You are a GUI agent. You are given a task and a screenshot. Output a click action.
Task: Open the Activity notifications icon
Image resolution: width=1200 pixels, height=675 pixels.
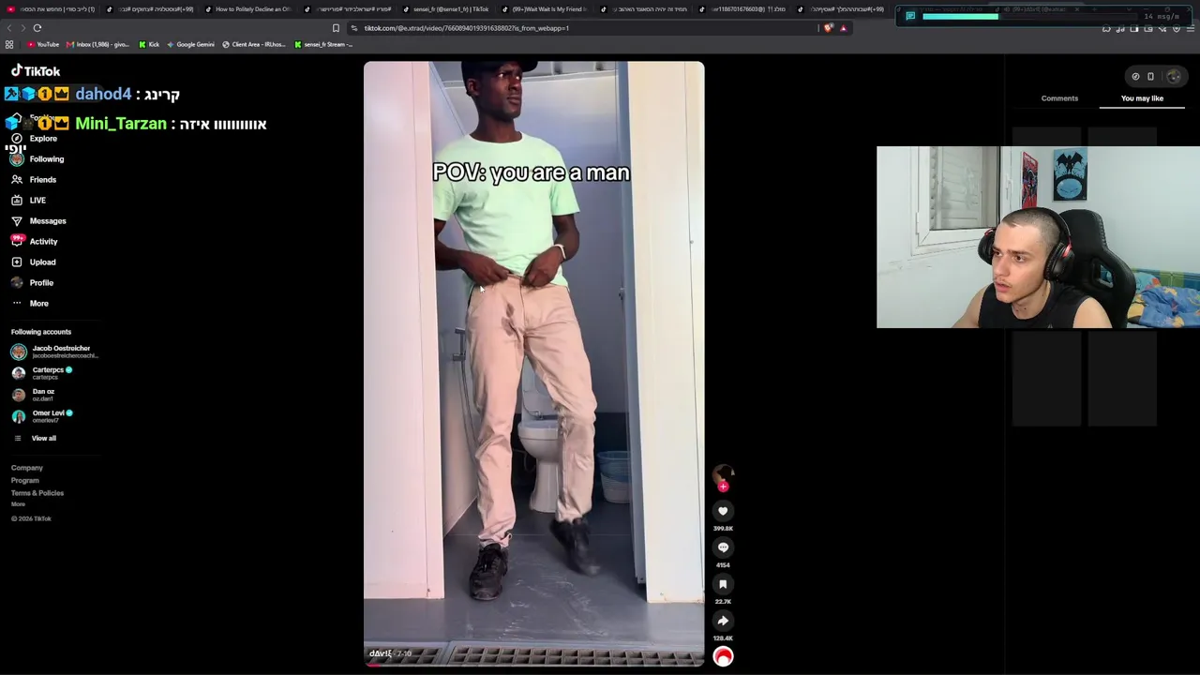point(17,242)
